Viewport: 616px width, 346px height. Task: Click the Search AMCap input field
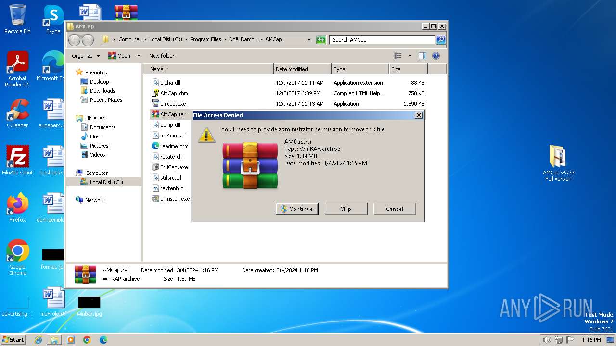pyautogui.click(x=383, y=40)
